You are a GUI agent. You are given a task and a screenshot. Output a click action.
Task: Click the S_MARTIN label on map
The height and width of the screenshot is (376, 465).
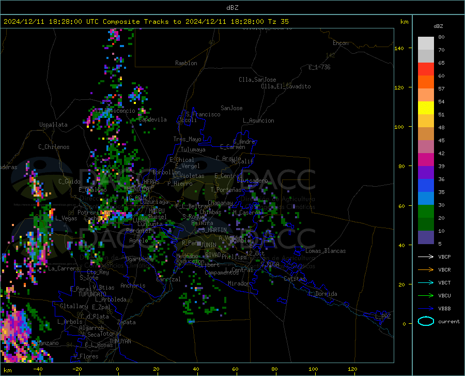point(214,230)
